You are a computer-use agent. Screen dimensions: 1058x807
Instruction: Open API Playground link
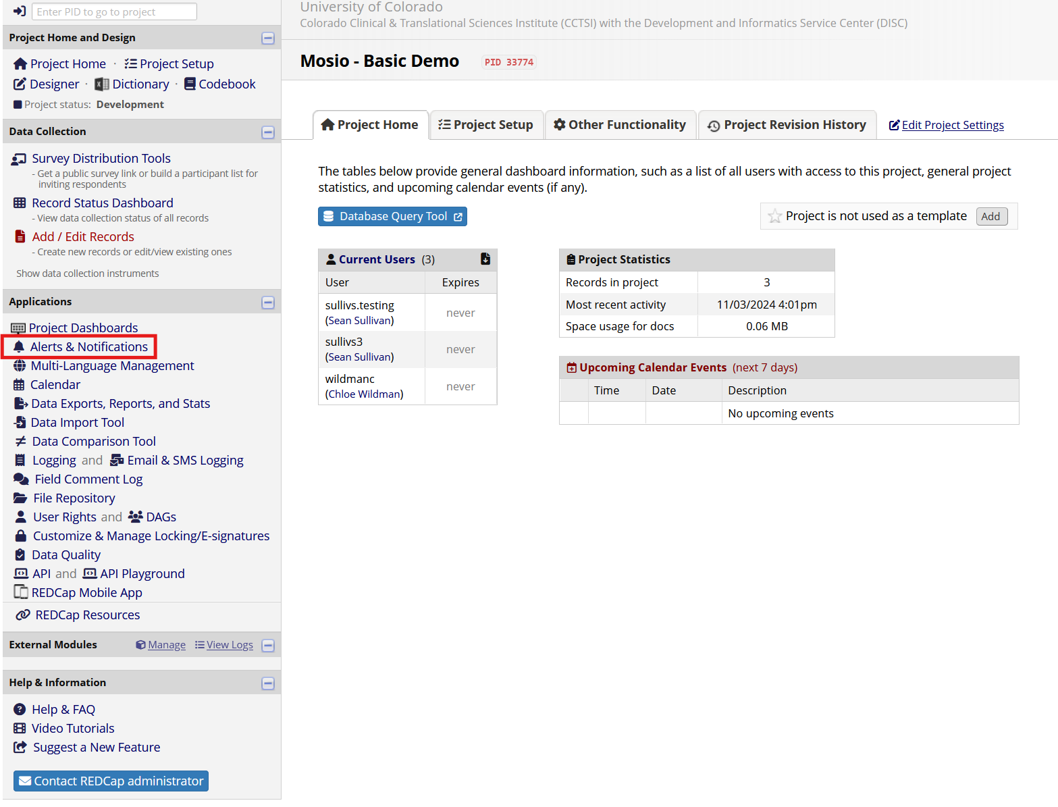[142, 573]
